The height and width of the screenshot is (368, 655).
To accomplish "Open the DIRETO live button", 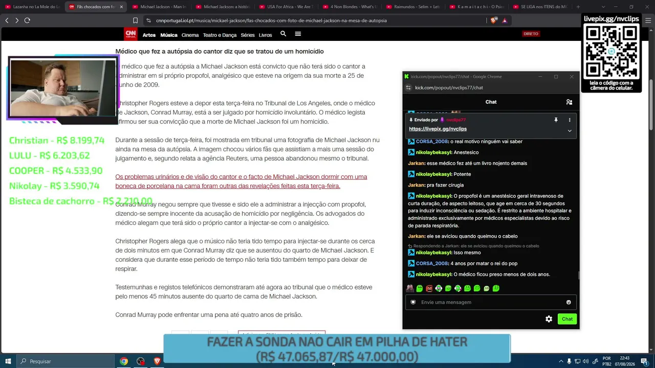I will coord(531,34).
